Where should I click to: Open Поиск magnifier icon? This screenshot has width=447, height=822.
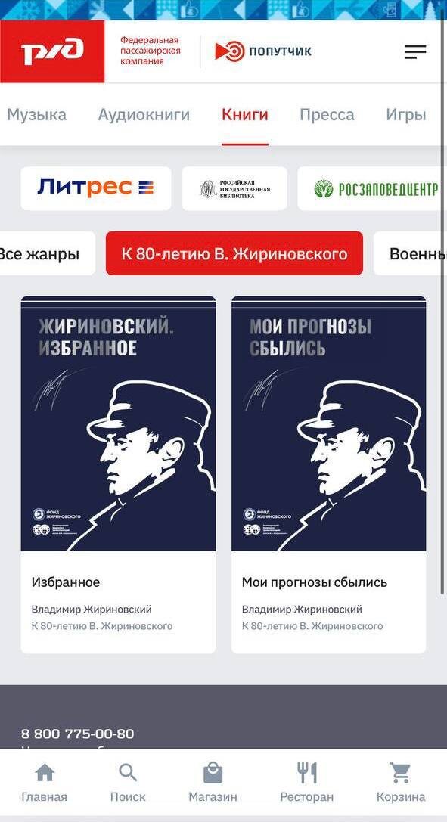[x=128, y=773]
